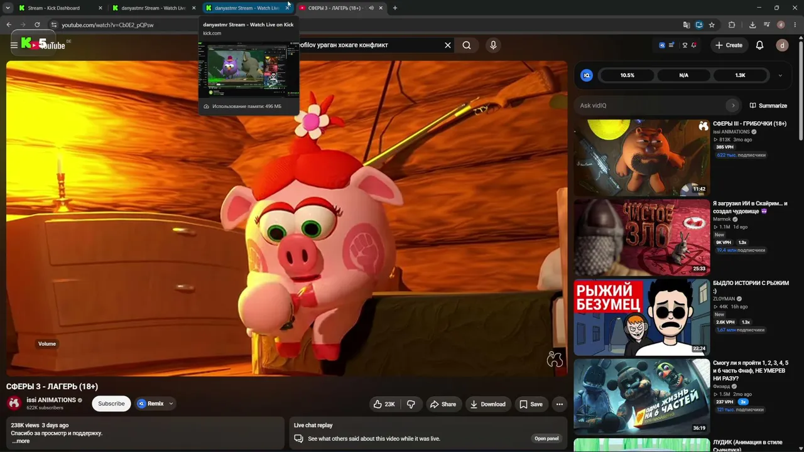Screen dimensions: 804x452
Task: Focus the Ask vidIQ input field
Action: 650,105
